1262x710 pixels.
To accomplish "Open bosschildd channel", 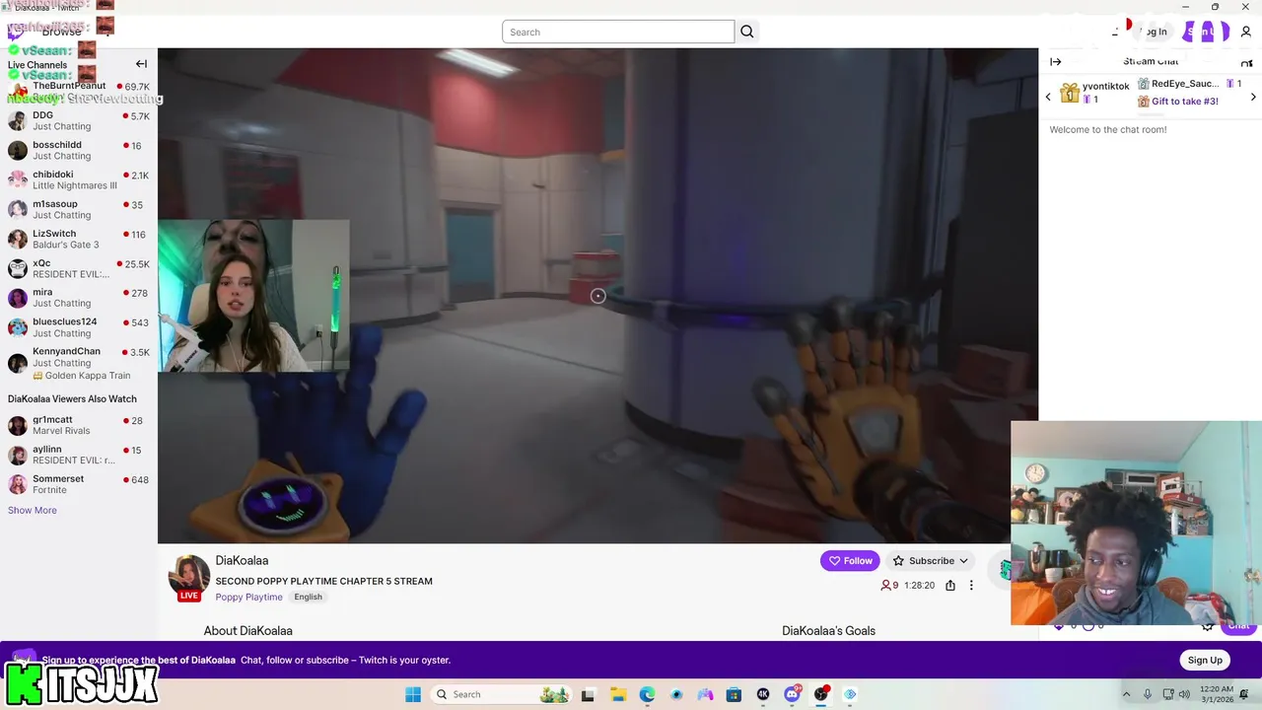I will tap(79, 150).
